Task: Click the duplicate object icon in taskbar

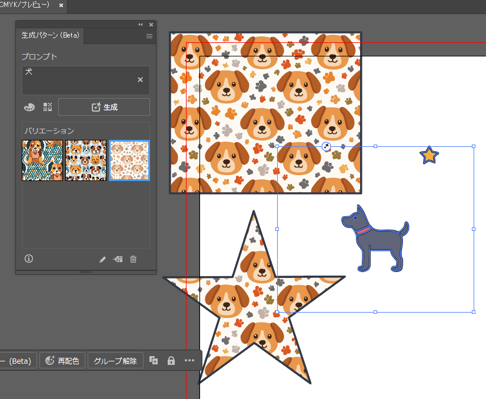Action: 154,361
